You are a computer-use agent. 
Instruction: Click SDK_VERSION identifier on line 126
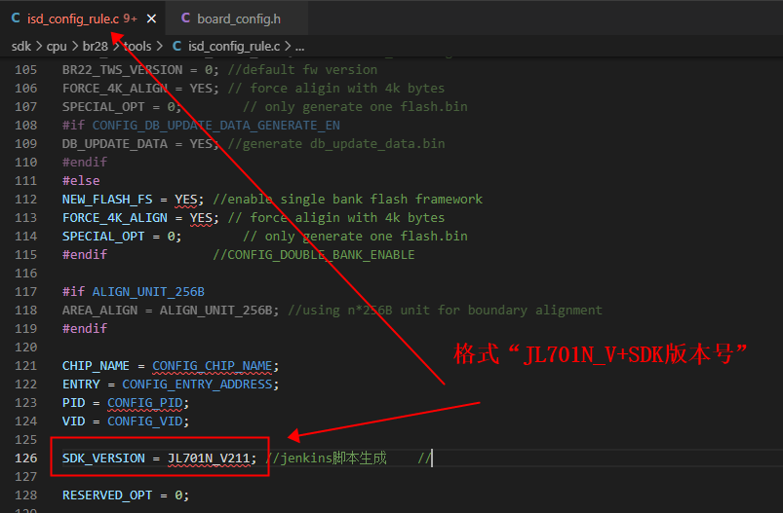103,458
